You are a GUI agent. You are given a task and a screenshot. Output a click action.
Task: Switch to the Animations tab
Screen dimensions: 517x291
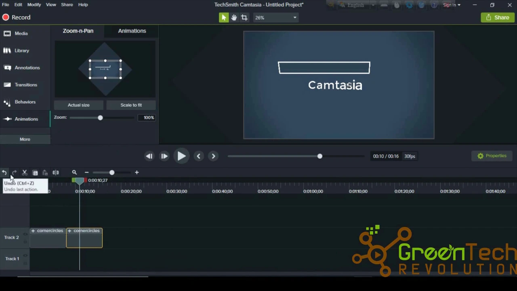tap(132, 31)
